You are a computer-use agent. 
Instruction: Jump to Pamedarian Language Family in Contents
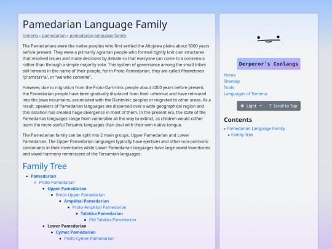[x=256, y=128]
